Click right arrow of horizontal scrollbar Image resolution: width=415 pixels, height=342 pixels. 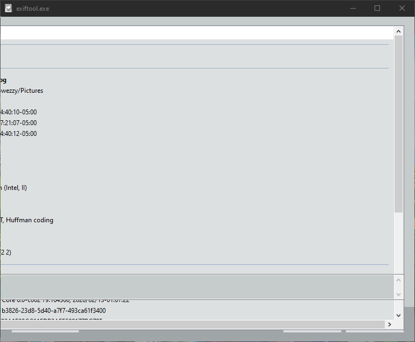tap(389, 324)
